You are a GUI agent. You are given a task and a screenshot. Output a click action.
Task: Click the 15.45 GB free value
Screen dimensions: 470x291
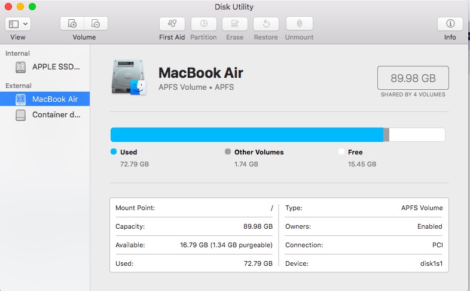click(x=362, y=164)
